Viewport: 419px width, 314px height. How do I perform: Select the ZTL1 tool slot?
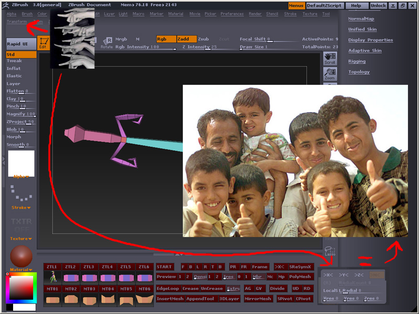52,266
